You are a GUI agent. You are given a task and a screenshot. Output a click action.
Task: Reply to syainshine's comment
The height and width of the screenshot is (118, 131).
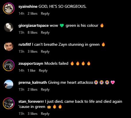pos(45,14)
